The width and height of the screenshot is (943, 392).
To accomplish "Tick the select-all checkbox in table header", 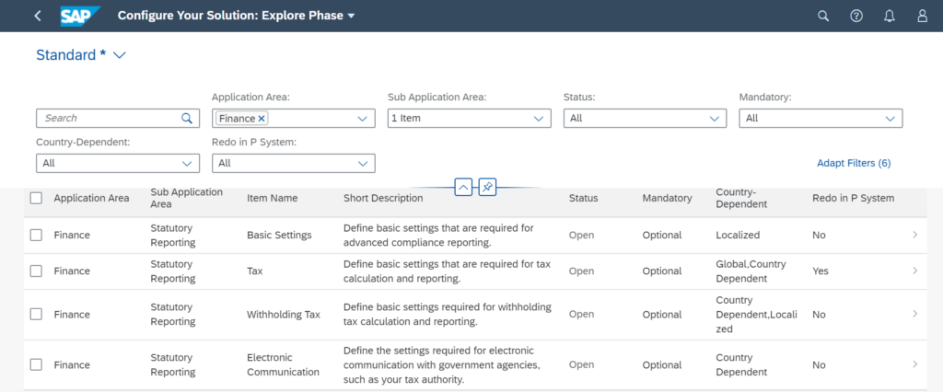I will tap(36, 198).
